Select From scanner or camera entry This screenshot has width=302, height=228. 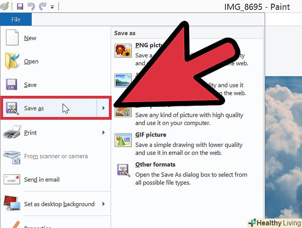[56, 156]
